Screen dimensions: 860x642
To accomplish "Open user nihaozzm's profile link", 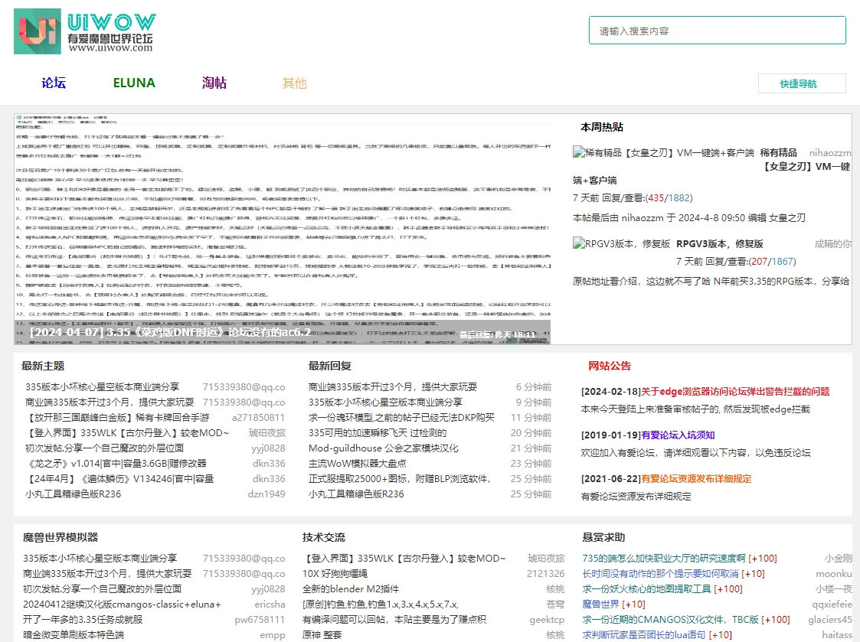I will [829, 152].
